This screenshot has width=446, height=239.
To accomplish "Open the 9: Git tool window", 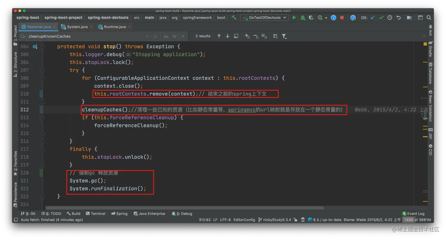I will click(29, 214).
